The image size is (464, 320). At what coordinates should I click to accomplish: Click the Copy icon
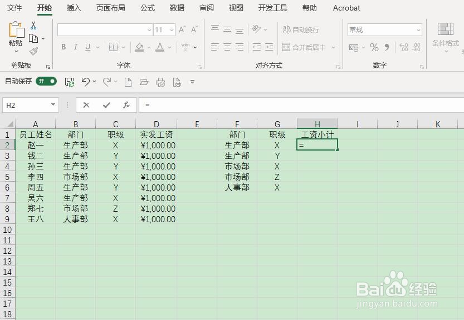pos(33,38)
